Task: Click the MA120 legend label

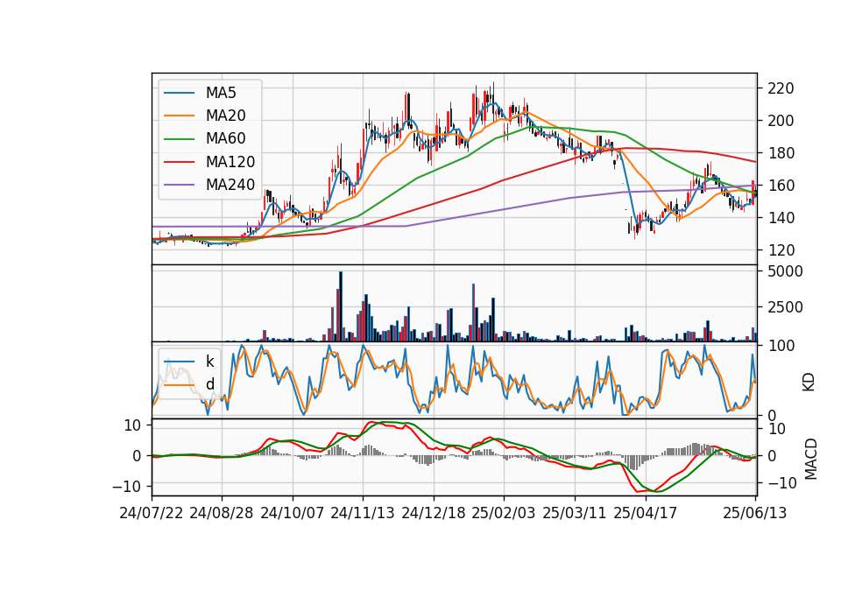Action: (230, 162)
